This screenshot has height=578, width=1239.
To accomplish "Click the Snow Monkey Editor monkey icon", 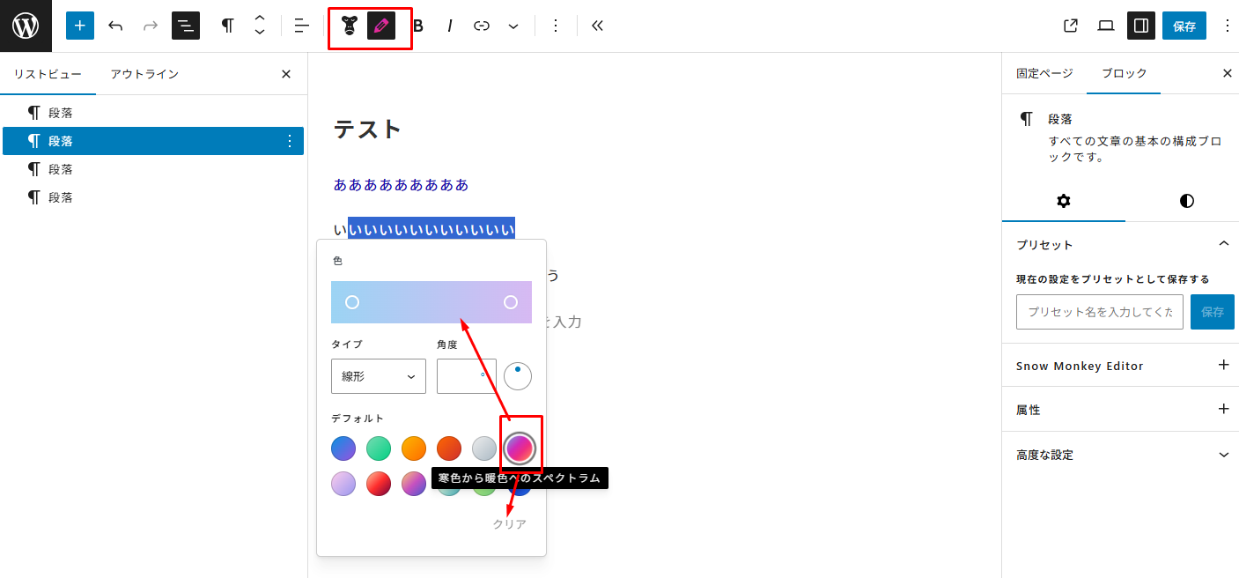I will [x=350, y=26].
